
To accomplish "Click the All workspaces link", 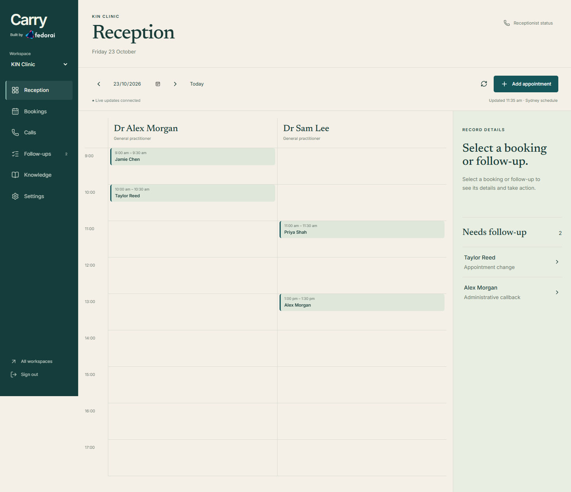I will click(x=32, y=362).
